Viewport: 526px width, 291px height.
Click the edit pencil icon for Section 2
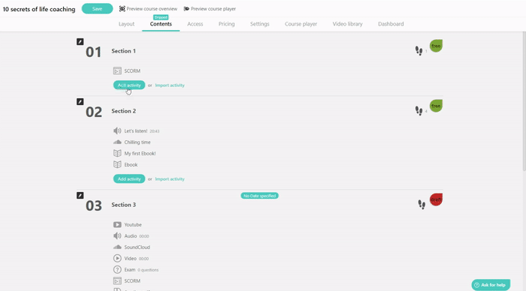[x=80, y=101]
